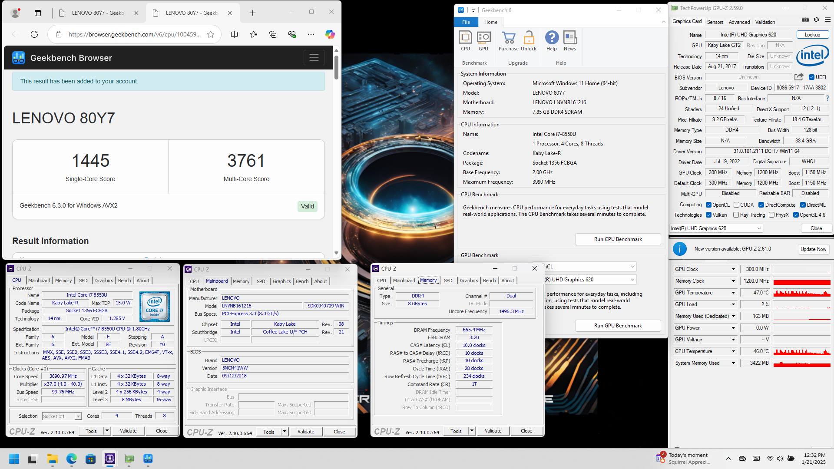Open the Edge favorites list icon
The image size is (834, 469).
pyautogui.click(x=254, y=34)
